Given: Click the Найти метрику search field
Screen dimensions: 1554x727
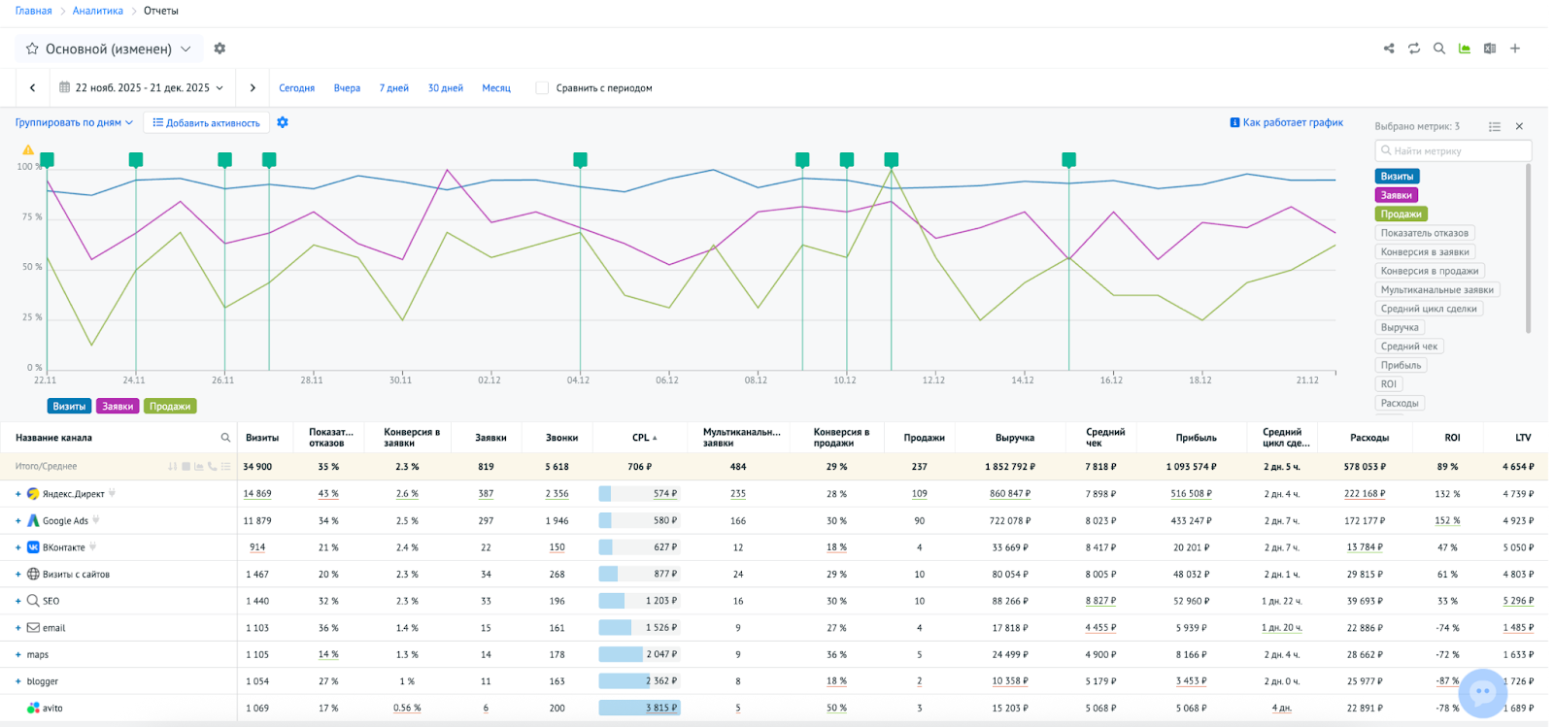Looking at the screenshot, I should pyautogui.click(x=1453, y=151).
